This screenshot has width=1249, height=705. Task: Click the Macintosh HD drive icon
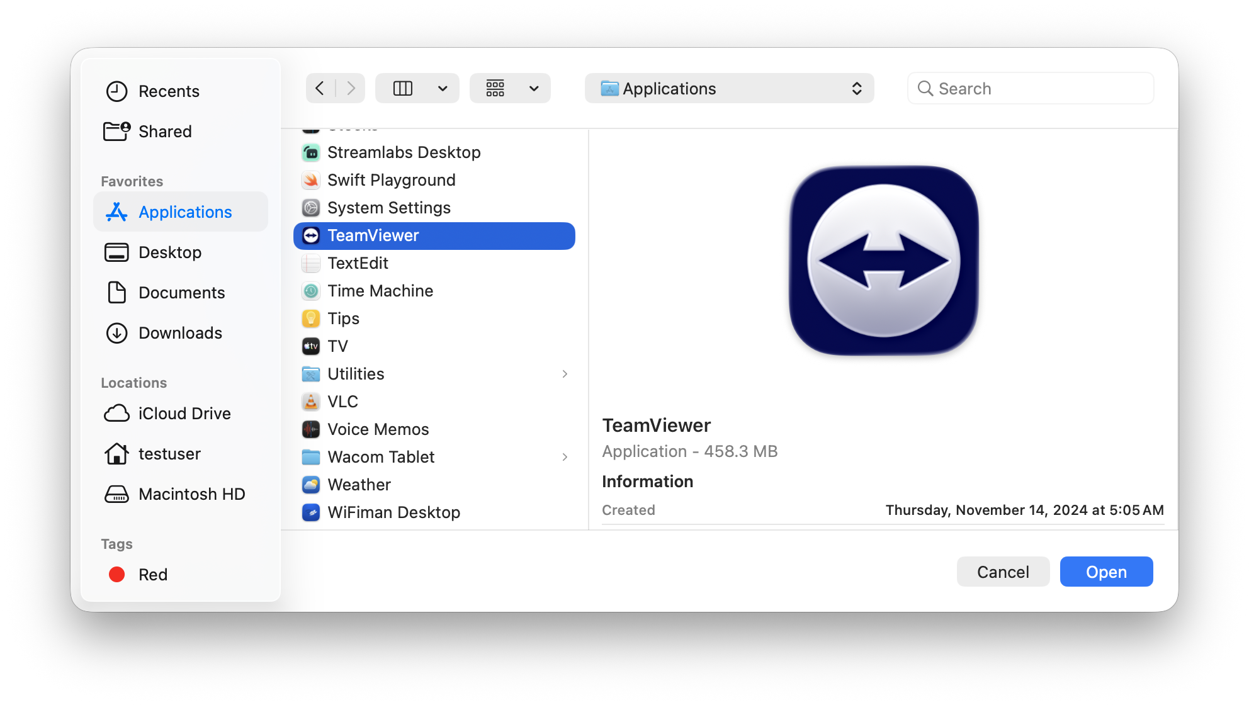pos(116,494)
